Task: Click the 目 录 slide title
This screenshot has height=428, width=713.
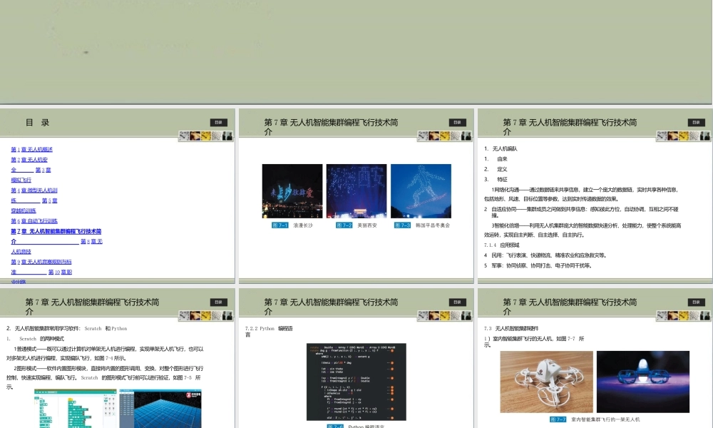Action: (x=37, y=123)
